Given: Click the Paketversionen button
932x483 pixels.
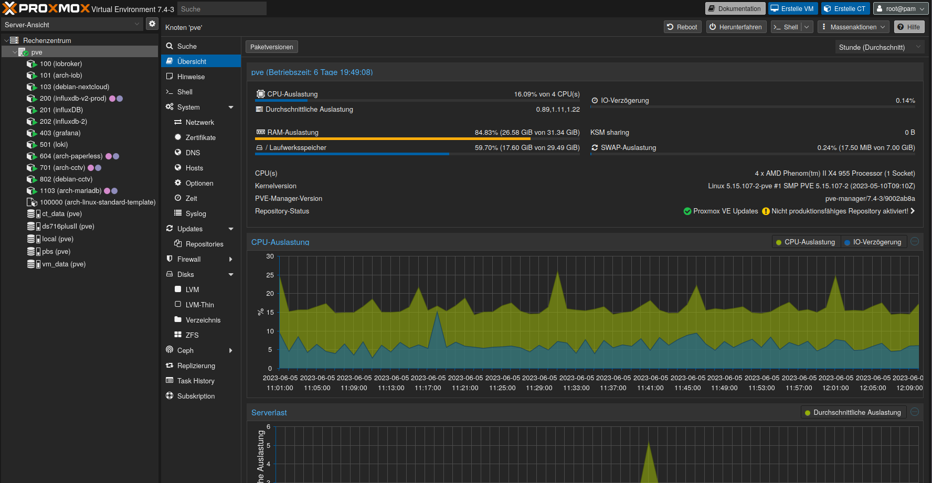Looking at the screenshot, I should 272,47.
